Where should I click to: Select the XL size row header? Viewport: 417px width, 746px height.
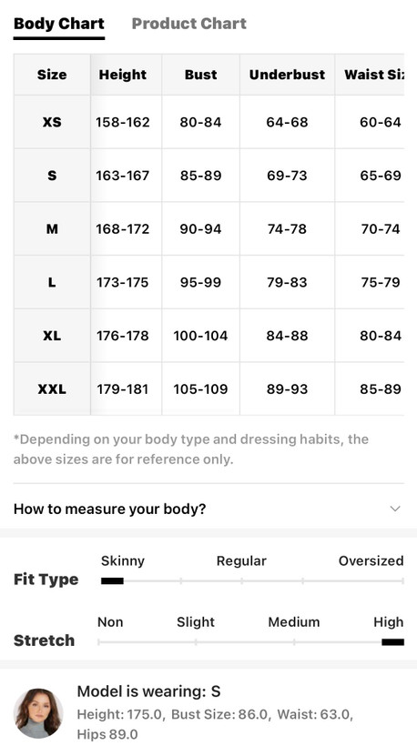(52, 336)
